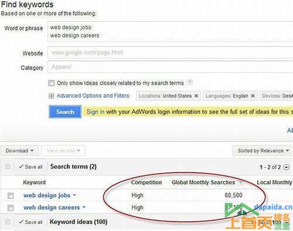Click the Word or phrase text box
The image size is (293, 231).
point(170,32)
